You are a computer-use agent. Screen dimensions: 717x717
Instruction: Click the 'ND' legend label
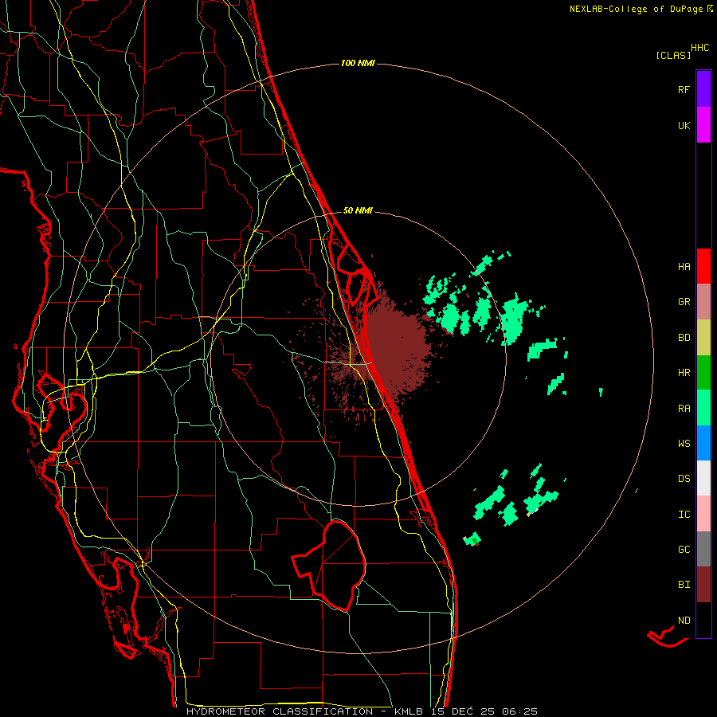pyautogui.click(x=684, y=620)
